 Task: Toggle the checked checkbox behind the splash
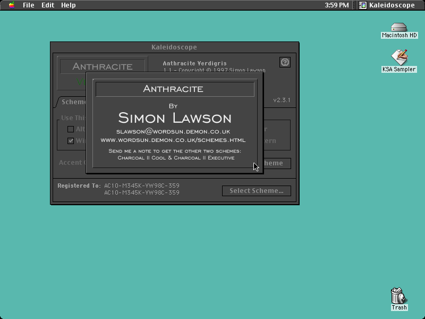[71, 141]
